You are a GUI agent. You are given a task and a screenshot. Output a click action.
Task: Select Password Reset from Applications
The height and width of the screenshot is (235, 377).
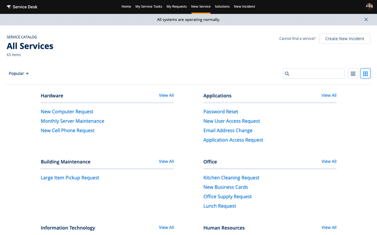(221, 111)
